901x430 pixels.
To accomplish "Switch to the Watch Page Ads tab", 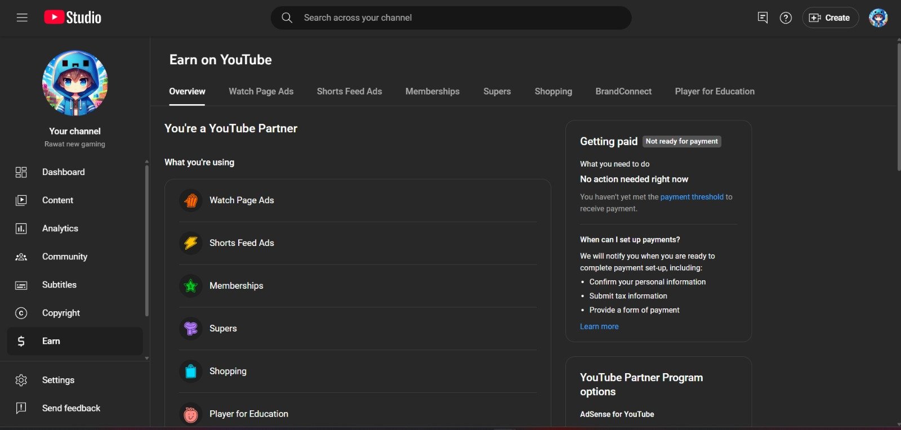I will (x=261, y=91).
